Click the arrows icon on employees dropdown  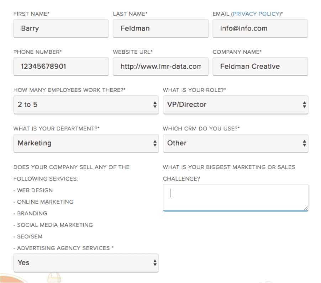pyautogui.click(x=155, y=105)
